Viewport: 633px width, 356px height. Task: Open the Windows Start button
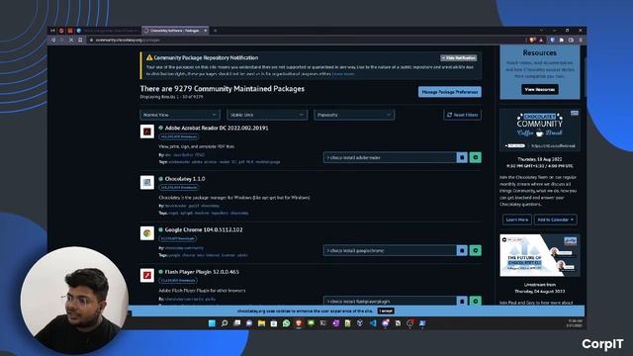pos(212,323)
